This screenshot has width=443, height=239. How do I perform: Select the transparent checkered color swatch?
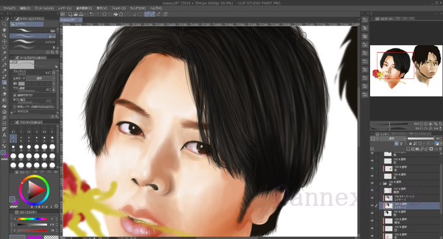point(51,237)
